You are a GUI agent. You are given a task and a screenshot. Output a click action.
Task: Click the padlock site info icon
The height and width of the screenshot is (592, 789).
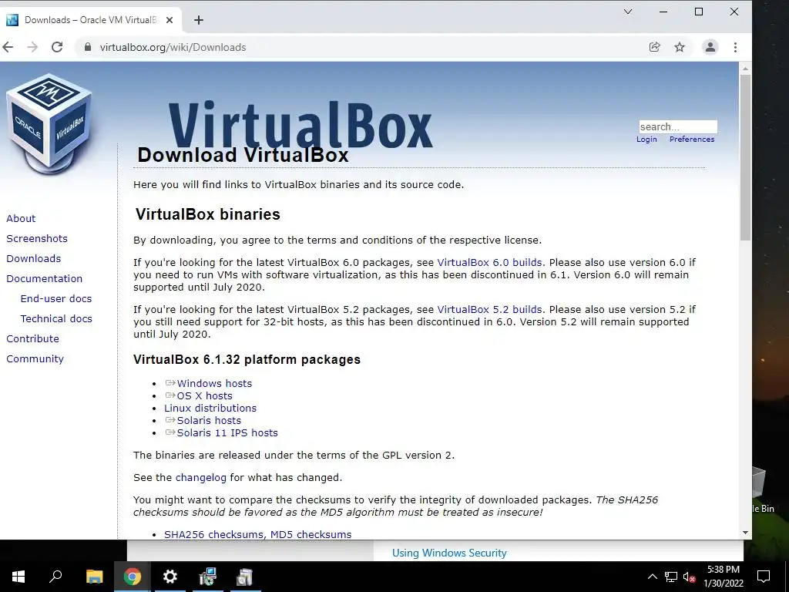coord(88,47)
